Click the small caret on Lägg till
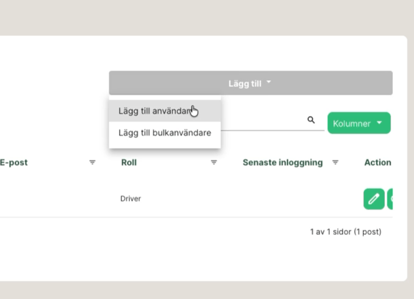 [269, 83]
